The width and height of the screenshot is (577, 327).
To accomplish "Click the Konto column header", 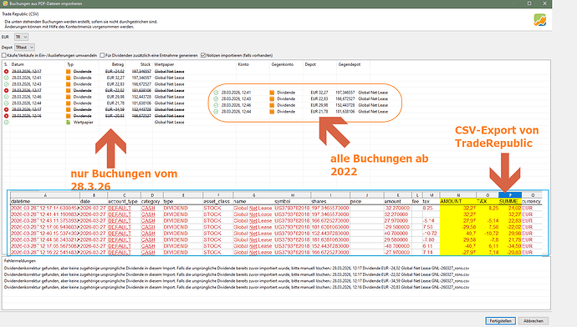I will (243, 64).
